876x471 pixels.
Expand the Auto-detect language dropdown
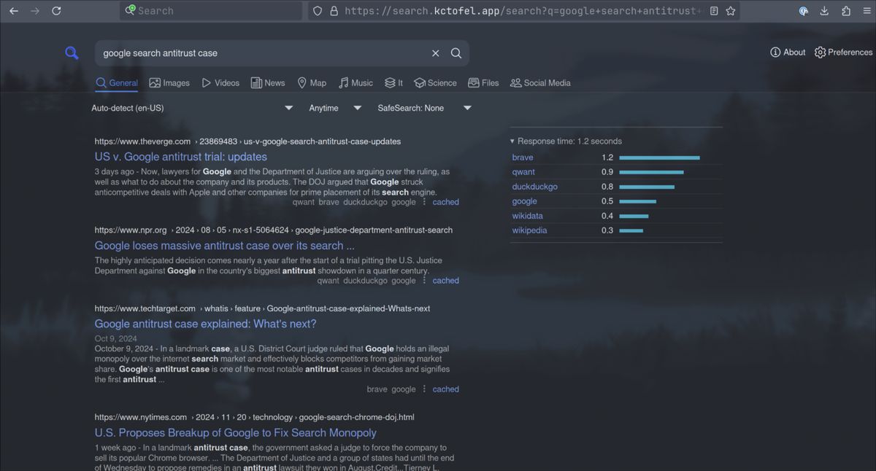(191, 108)
